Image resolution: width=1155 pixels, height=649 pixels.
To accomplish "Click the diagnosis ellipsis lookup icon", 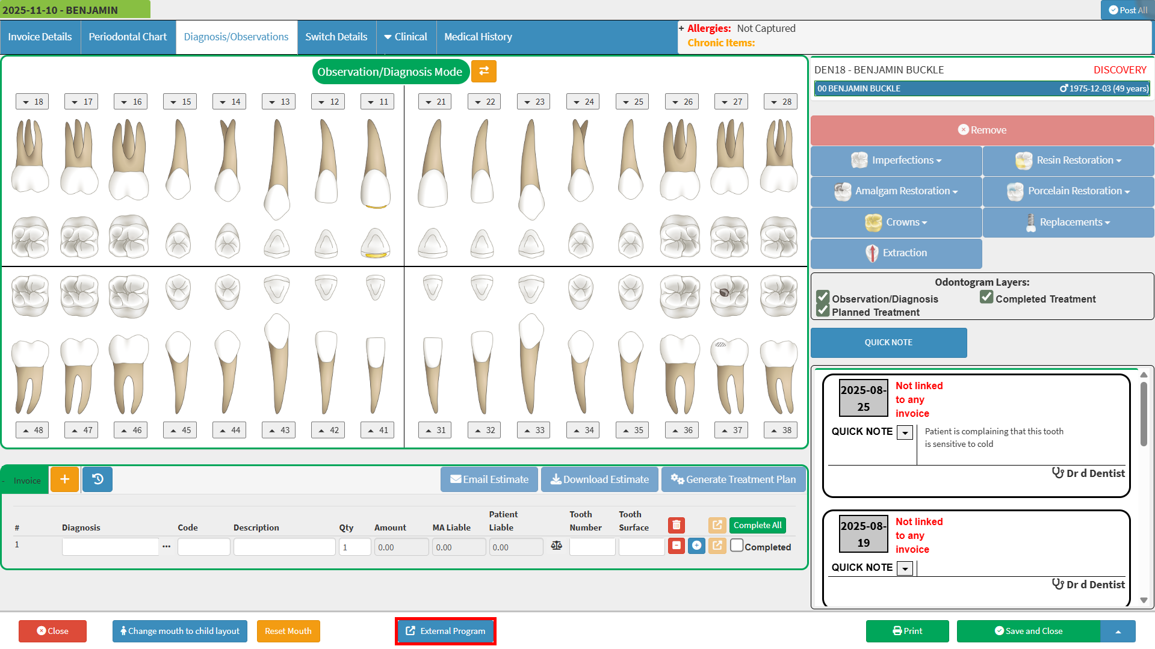I will (166, 547).
